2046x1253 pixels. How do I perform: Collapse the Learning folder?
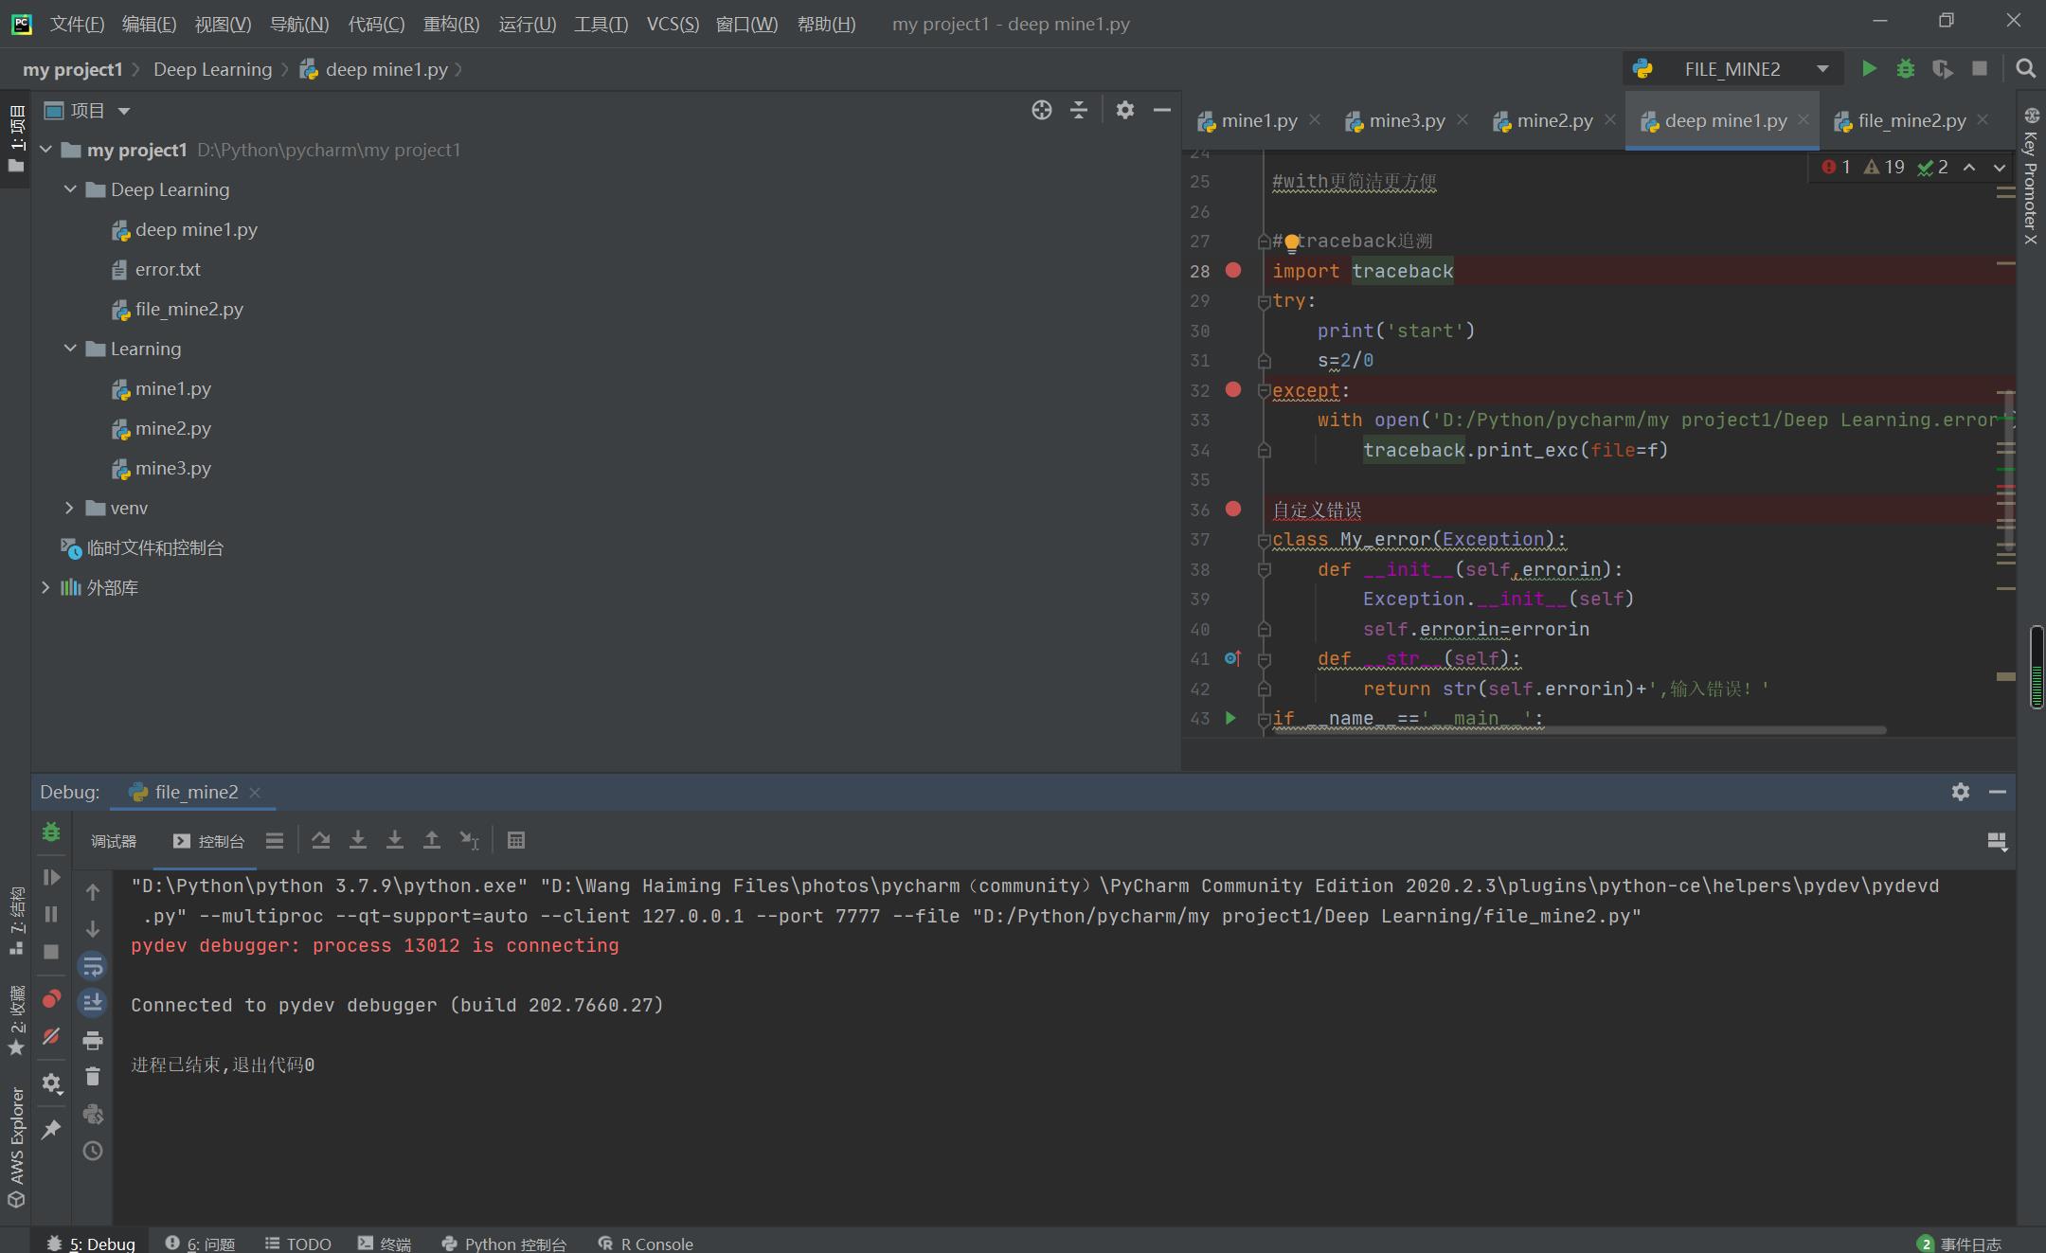tap(70, 349)
